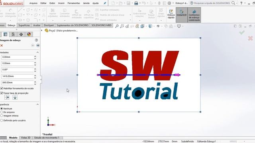Click the 1418.00mm width input field
Screen dimensions: 255x143
coord(18,76)
